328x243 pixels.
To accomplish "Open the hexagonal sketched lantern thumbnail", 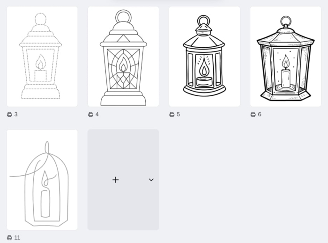I will (x=285, y=57).
